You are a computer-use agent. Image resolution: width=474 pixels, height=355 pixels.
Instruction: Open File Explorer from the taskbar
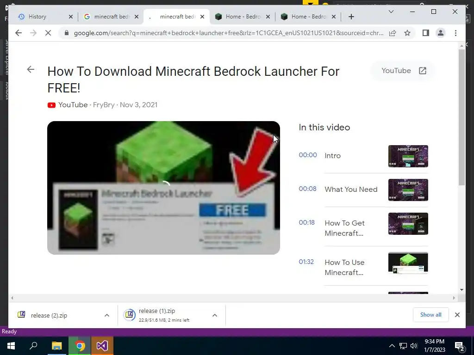point(56,346)
